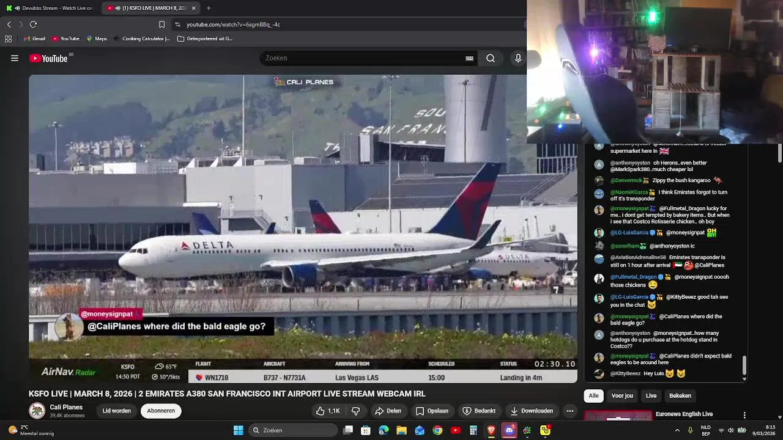Open the Cooking Calculator bookmark
Screen dimensions: 783x440
[x=141, y=38]
